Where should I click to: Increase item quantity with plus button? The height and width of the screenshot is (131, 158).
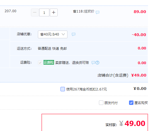(x=54, y=12)
